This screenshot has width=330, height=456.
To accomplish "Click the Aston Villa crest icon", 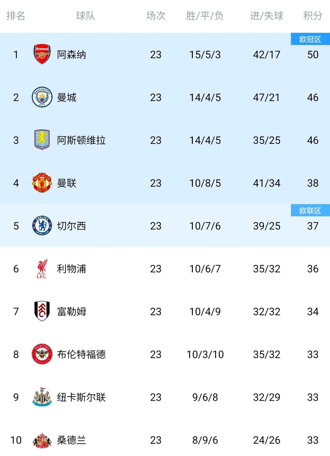I will (42, 140).
